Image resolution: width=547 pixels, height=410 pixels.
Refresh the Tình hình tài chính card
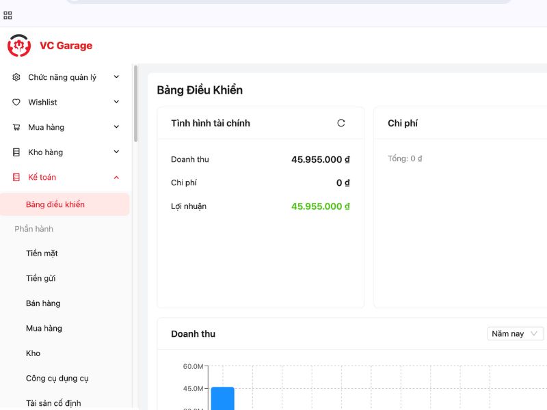click(341, 123)
